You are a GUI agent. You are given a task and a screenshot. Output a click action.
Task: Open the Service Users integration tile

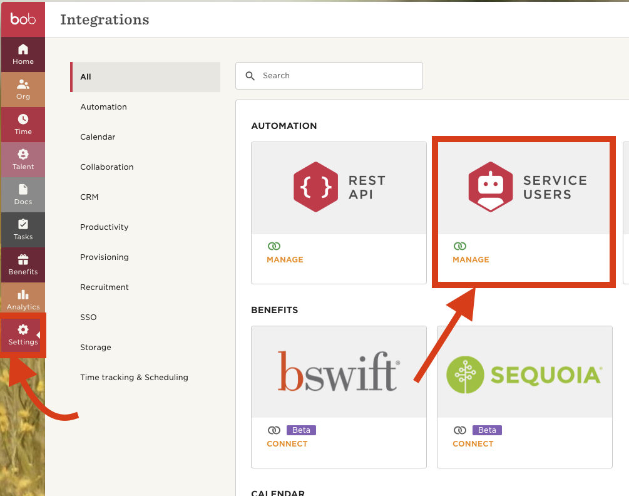point(524,187)
